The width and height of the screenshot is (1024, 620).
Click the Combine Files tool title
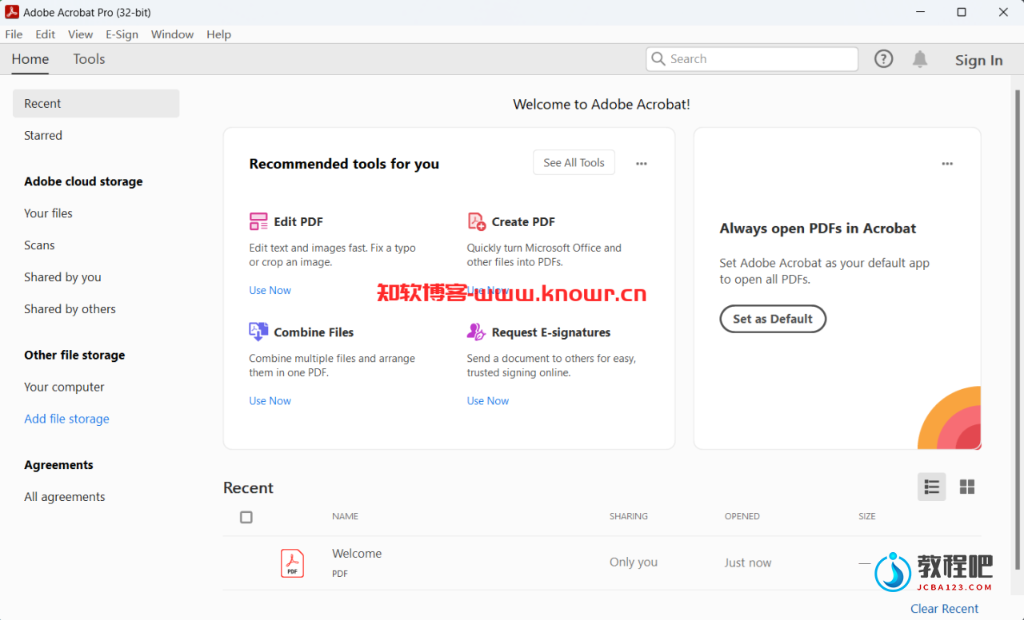tap(314, 332)
